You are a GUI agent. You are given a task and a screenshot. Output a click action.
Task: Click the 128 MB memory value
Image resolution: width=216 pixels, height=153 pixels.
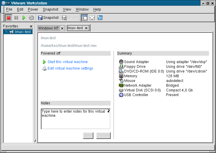(x=173, y=76)
